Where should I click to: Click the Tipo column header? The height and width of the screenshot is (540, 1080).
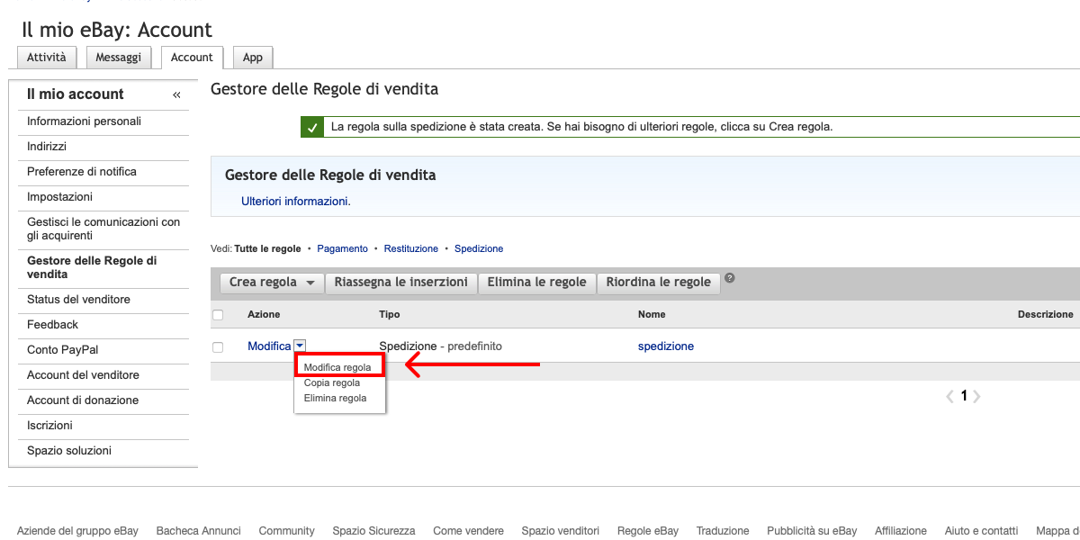(390, 315)
